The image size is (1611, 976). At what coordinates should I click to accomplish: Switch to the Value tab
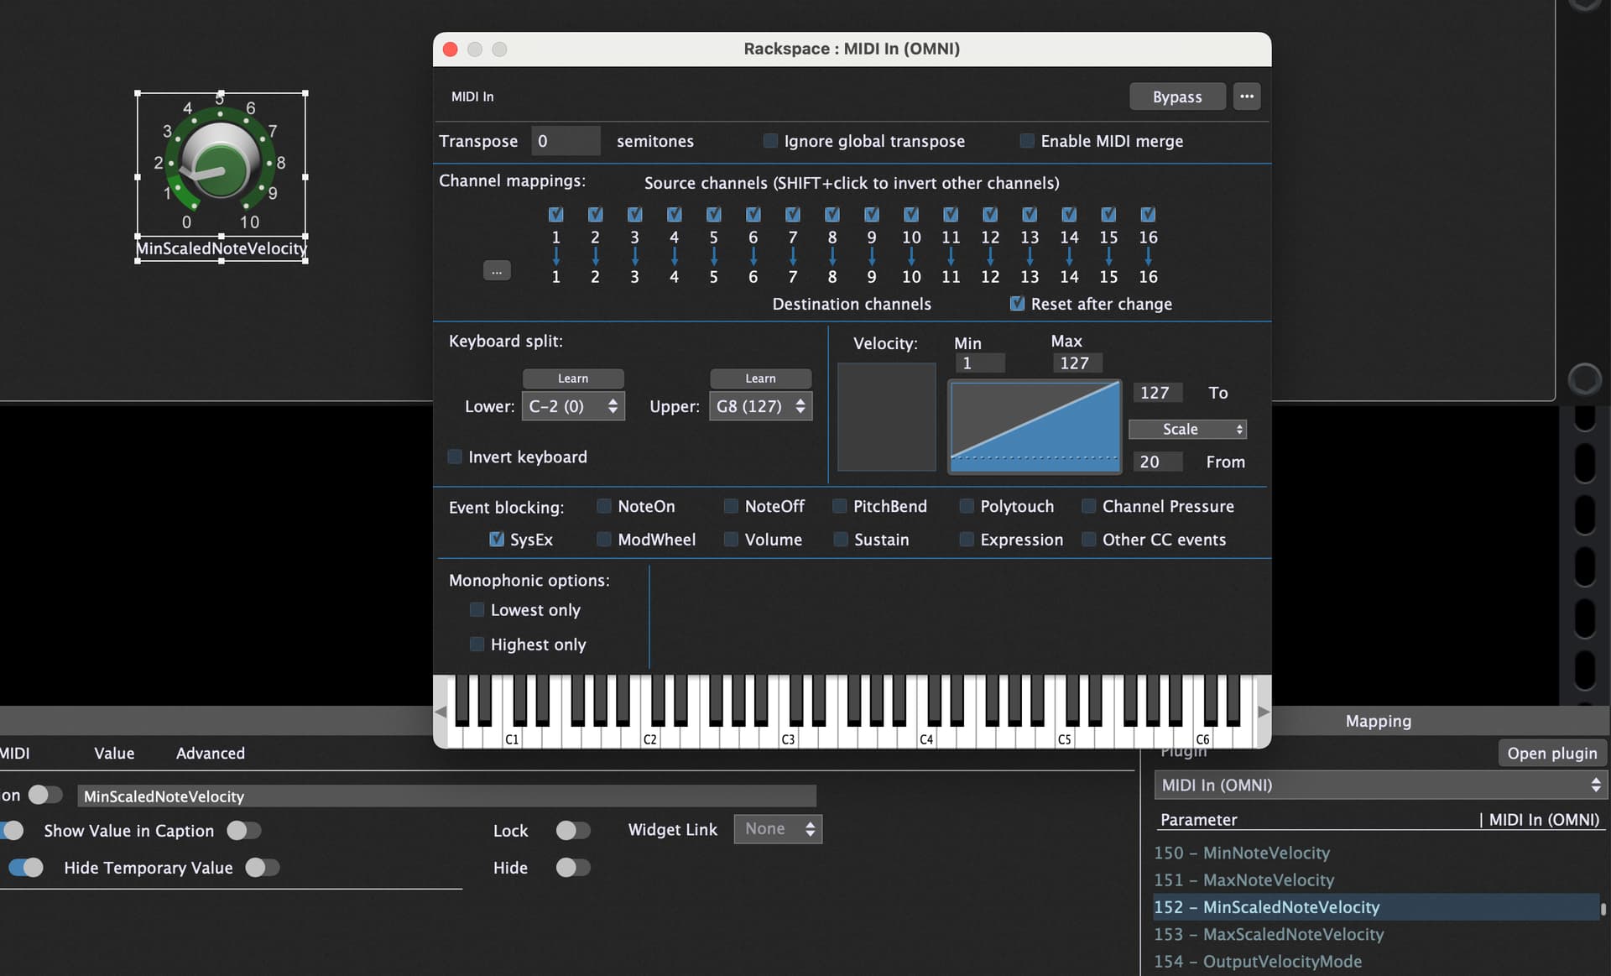(x=114, y=753)
